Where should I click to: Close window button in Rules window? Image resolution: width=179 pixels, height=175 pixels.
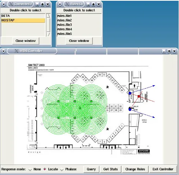click(x=79, y=41)
